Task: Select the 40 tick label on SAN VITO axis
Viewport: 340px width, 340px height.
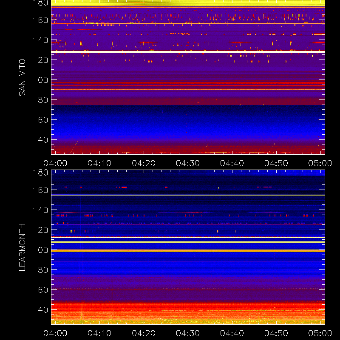Action: click(x=43, y=140)
